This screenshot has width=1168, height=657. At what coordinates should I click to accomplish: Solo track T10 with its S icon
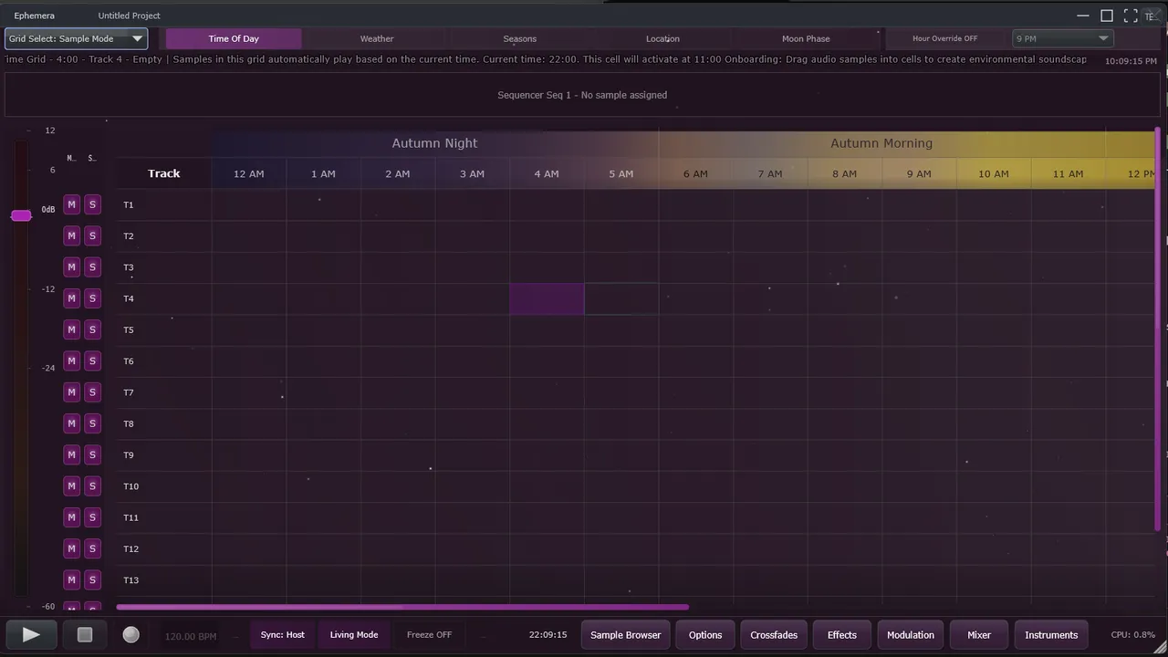92,485
